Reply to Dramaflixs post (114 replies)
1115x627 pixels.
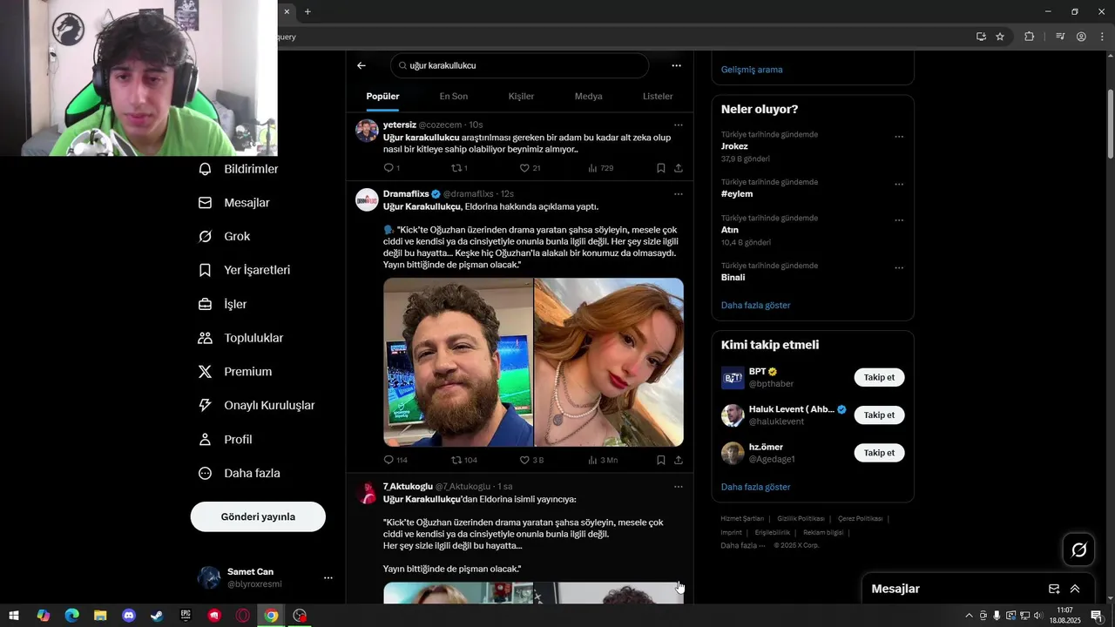[x=395, y=460]
